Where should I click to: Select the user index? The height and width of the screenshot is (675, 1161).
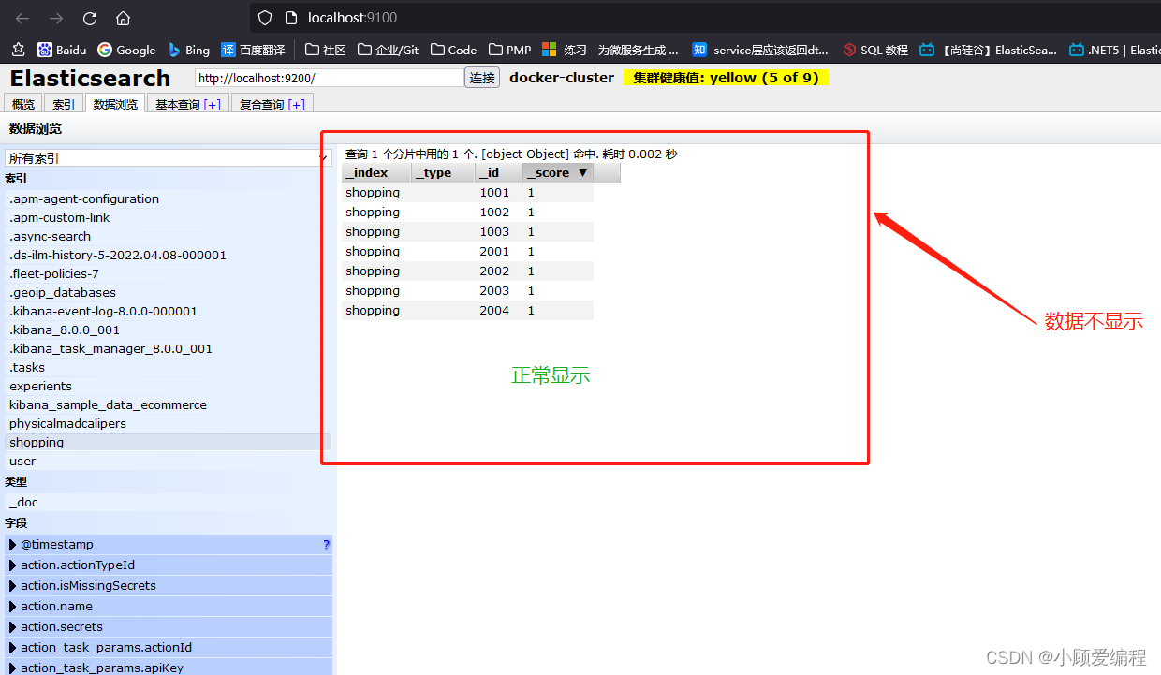pos(169,461)
